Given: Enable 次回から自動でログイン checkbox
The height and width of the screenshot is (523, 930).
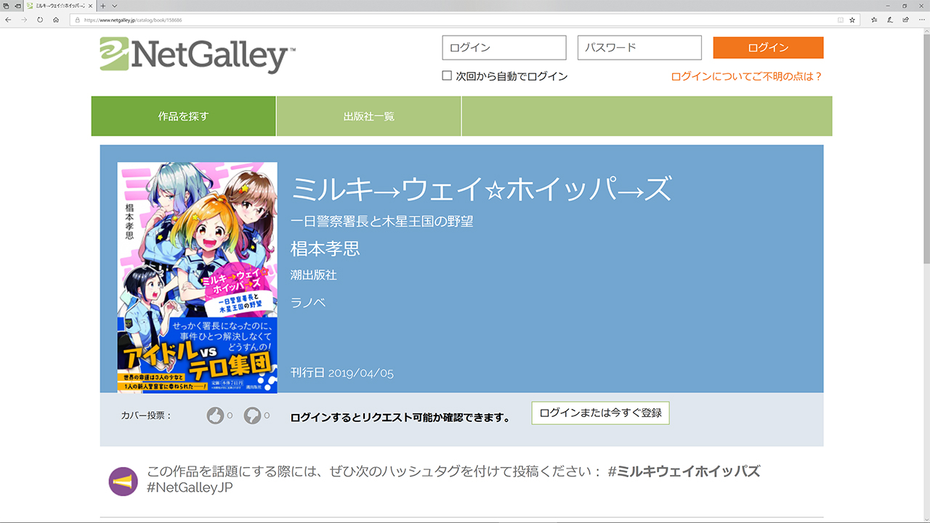Looking at the screenshot, I should (447, 76).
